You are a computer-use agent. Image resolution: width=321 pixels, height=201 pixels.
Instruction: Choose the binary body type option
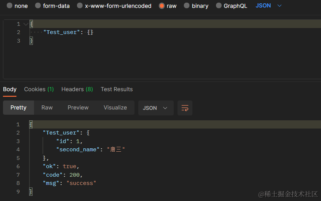pyautogui.click(x=186, y=6)
